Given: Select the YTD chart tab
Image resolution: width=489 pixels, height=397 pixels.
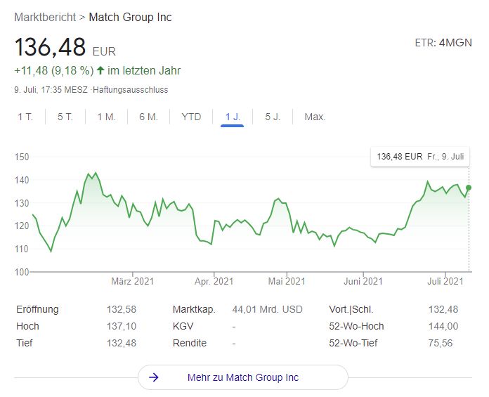Looking at the screenshot, I should [191, 117].
